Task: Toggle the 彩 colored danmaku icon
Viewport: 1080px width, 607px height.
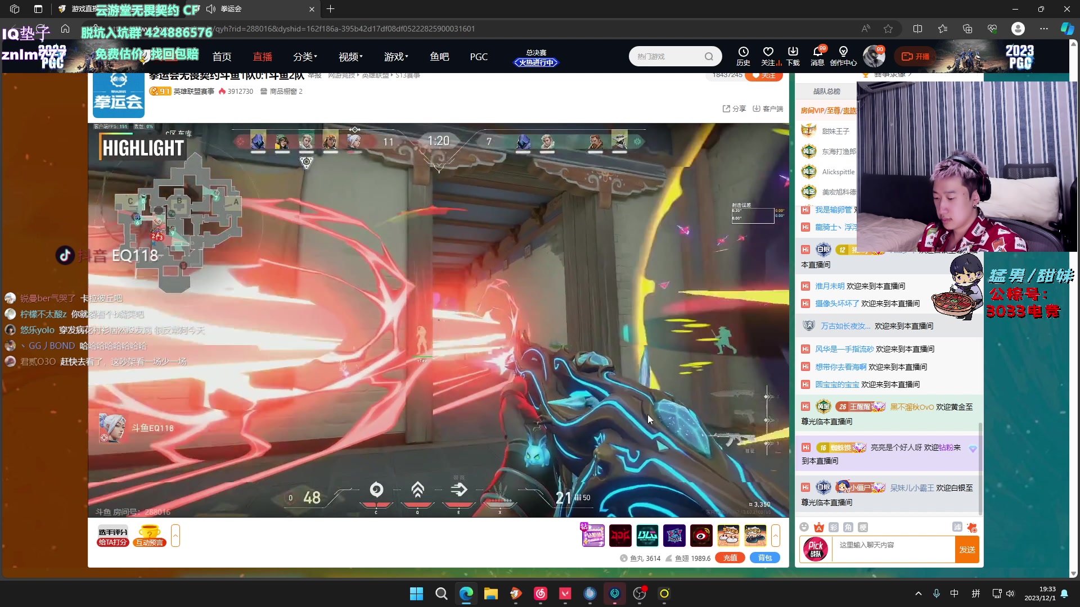Action: [834, 527]
